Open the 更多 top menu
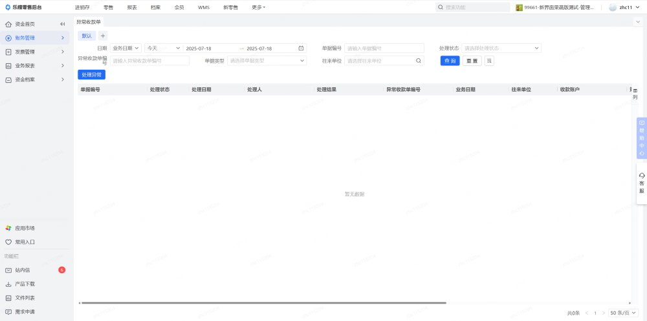647x321 pixels. point(258,7)
